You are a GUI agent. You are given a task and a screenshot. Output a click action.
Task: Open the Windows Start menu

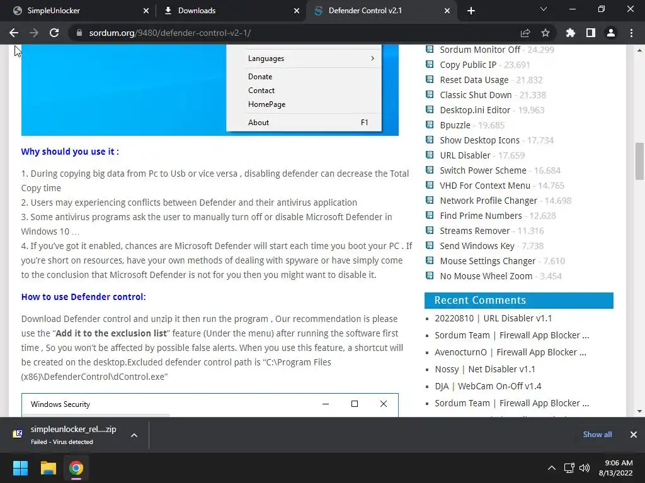pos(20,468)
